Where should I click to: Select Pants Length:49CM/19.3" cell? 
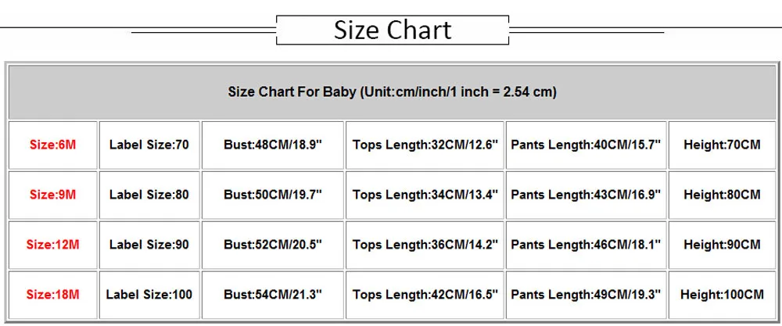click(x=586, y=295)
